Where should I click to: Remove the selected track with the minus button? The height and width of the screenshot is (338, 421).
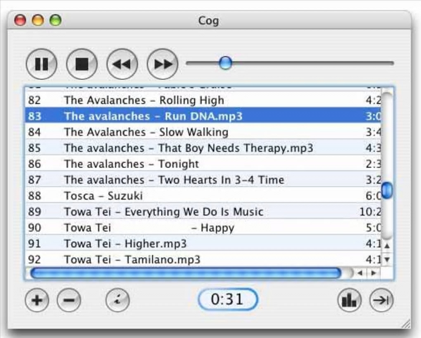[x=69, y=300]
